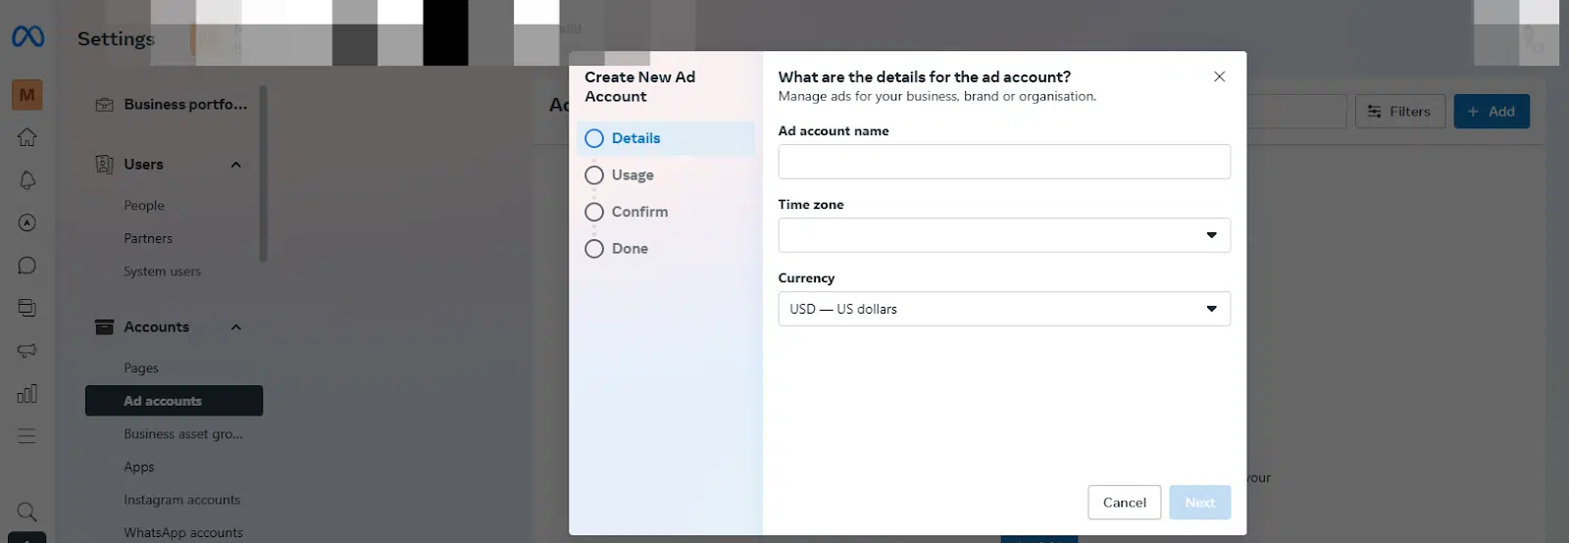Click the Filters button label
Viewport: 1569px width, 543px height.
[1410, 112]
